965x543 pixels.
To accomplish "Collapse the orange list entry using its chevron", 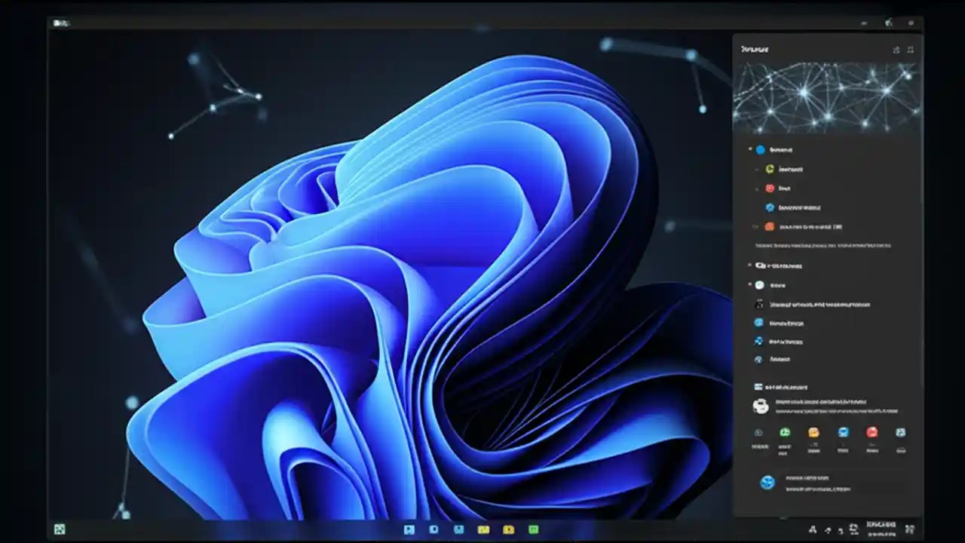I will coord(754,225).
